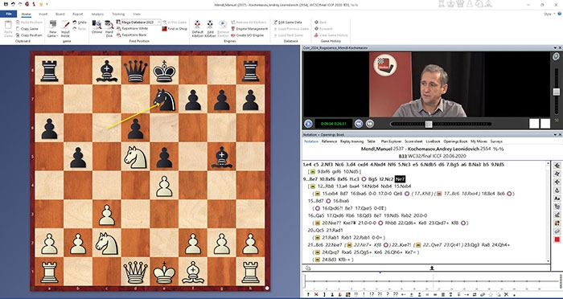
Task: Expand the Mega Database 2023 dropdown
Action: [159, 23]
